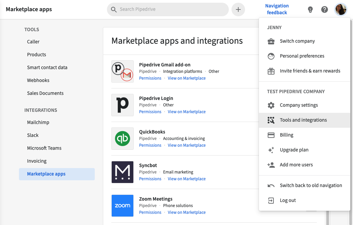Select Marketplace apps in the sidebar
The image size is (353, 225).
click(x=57, y=174)
